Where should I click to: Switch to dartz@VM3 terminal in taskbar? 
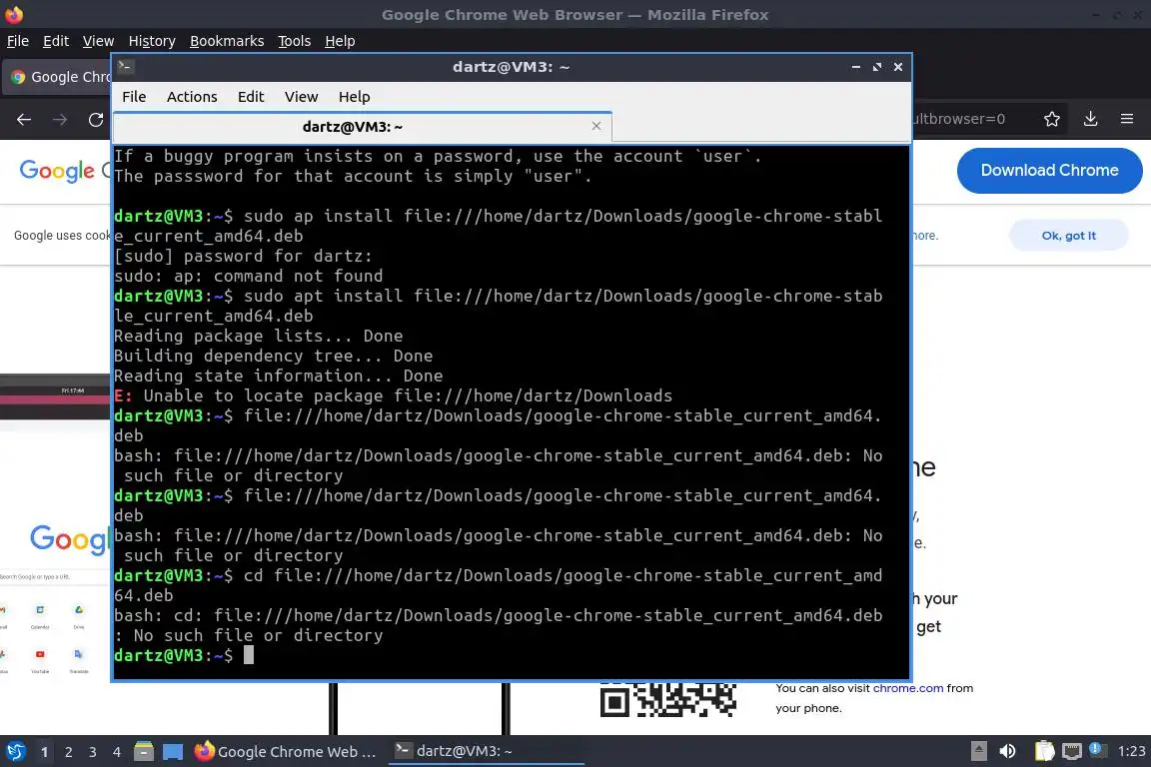click(486, 751)
